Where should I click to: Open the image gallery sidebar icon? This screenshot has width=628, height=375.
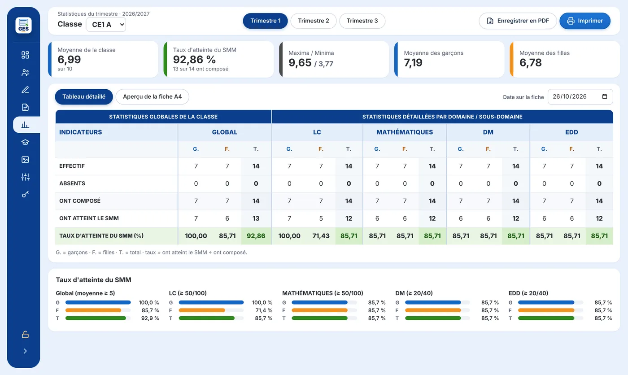(25, 160)
